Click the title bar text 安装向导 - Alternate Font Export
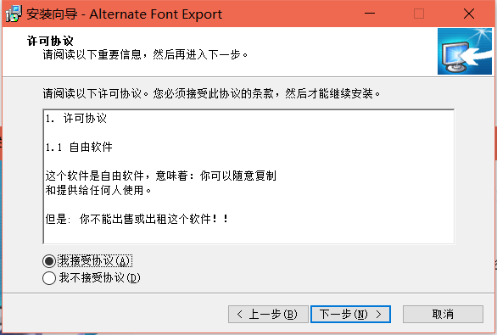497x335 pixels. point(124,14)
